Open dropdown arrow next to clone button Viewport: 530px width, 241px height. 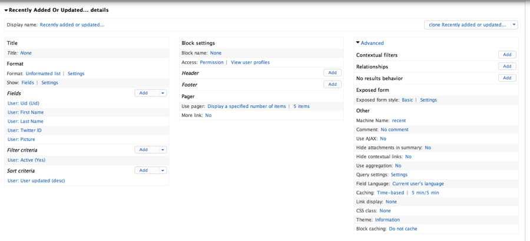(x=514, y=25)
